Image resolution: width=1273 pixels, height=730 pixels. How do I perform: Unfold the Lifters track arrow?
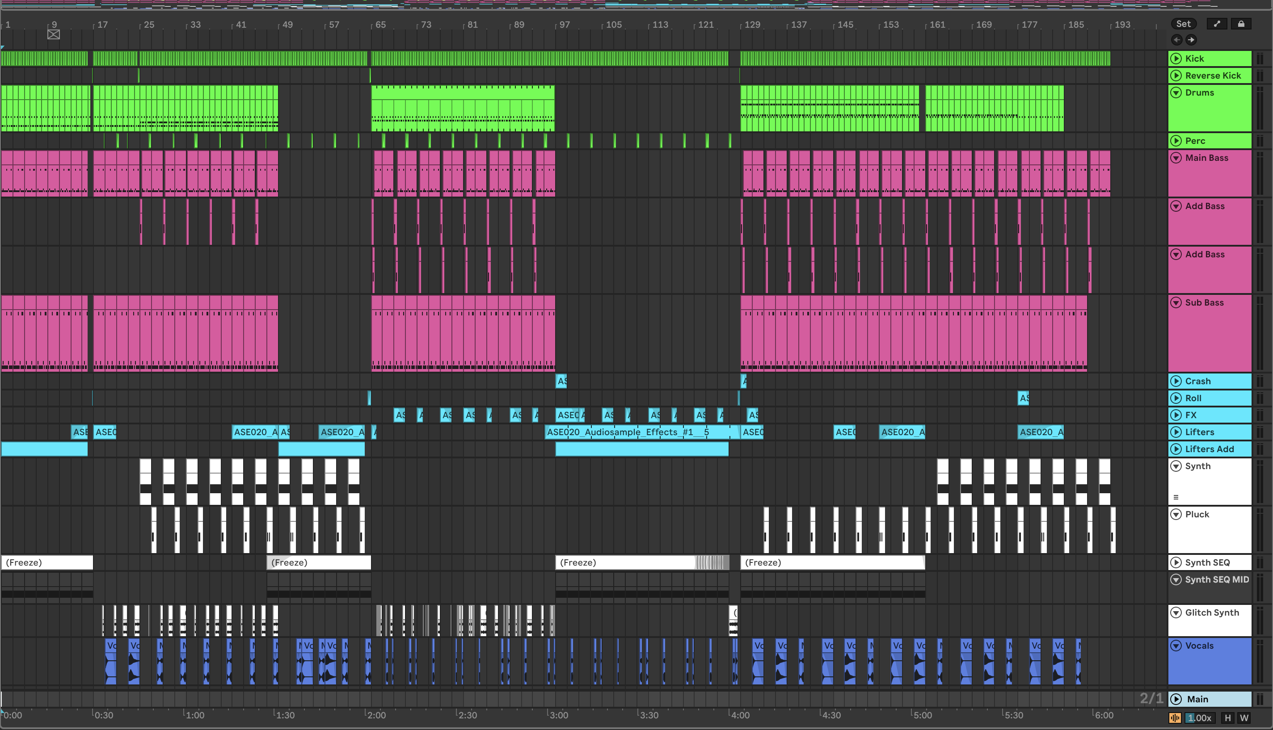click(x=1176, y=432)
